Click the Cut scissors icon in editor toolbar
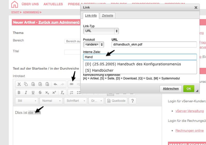The height and width of the screenshot is (145, 206). tap(19, 84)
